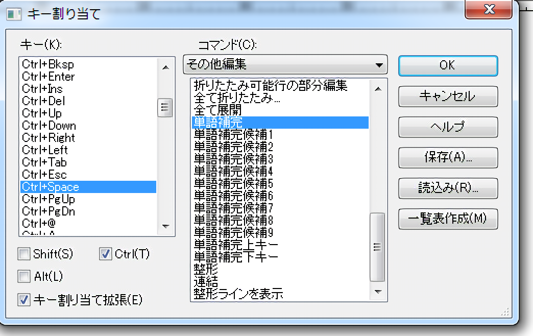Click the key list scroll down arrow
The height and width of the screenshot is (336, 533).
165,226
